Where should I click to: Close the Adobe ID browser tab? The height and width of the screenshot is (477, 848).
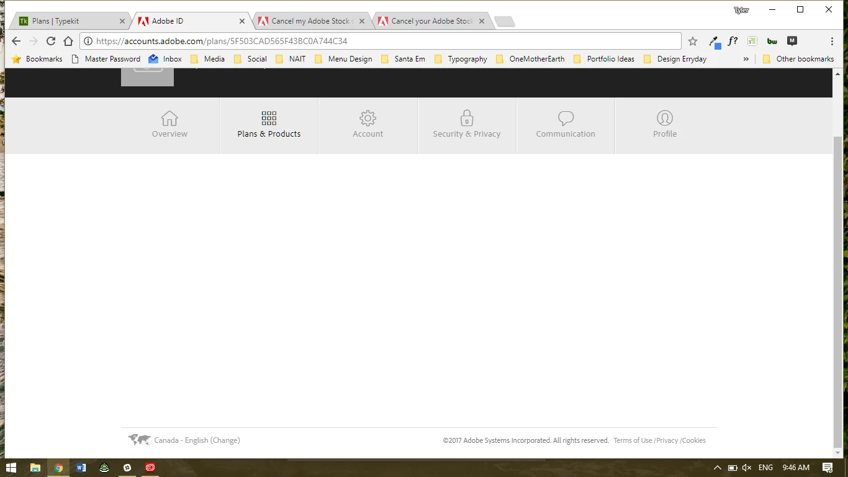coord(242,21)
